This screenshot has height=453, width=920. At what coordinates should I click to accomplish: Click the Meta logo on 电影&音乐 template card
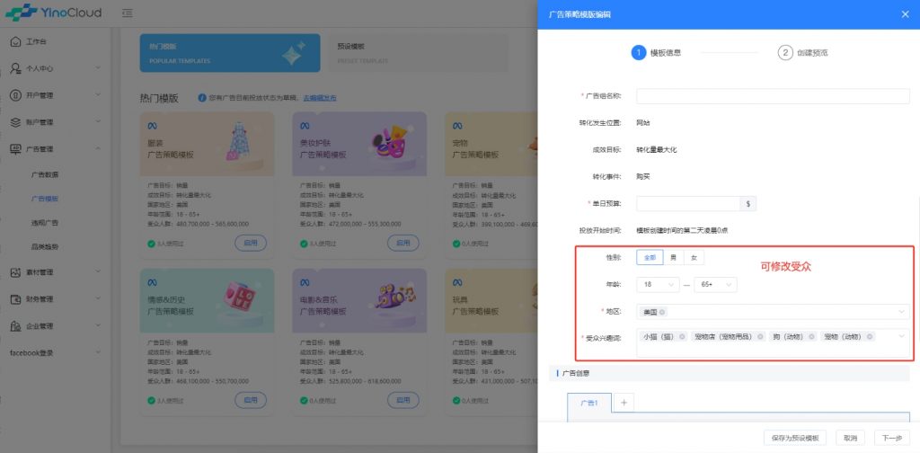tap(305, 283)
